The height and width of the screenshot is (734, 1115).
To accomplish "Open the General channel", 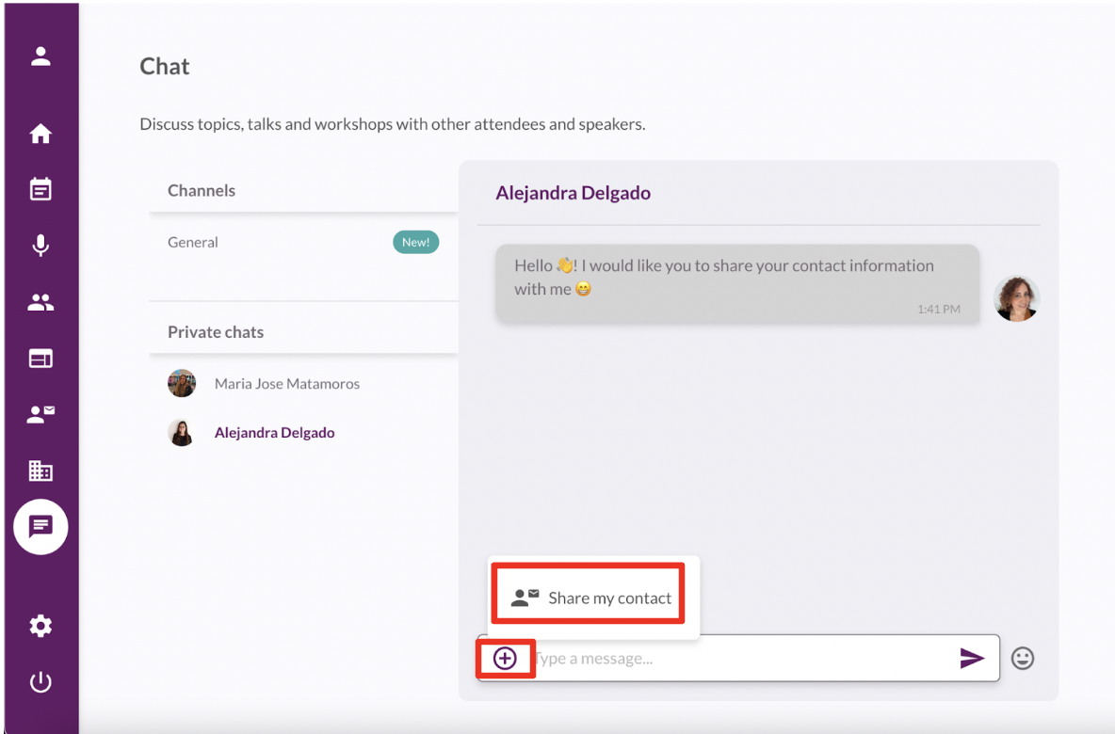I will pyautogui.click(x=193, y=242).
